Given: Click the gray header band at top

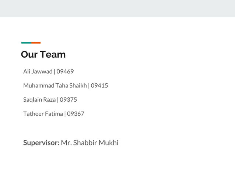Looking at the screenshot, I should coord(117,8).
